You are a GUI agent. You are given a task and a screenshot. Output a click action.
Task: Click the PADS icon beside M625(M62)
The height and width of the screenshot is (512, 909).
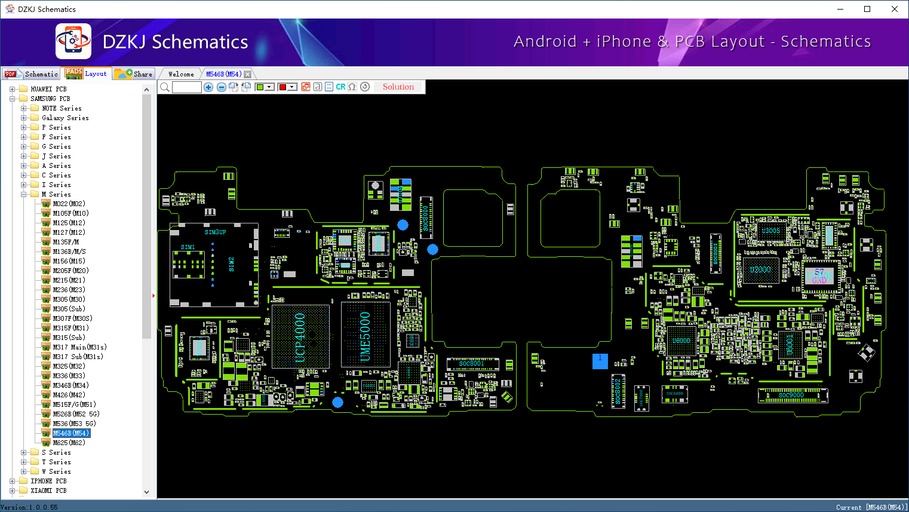coord(46,443)
